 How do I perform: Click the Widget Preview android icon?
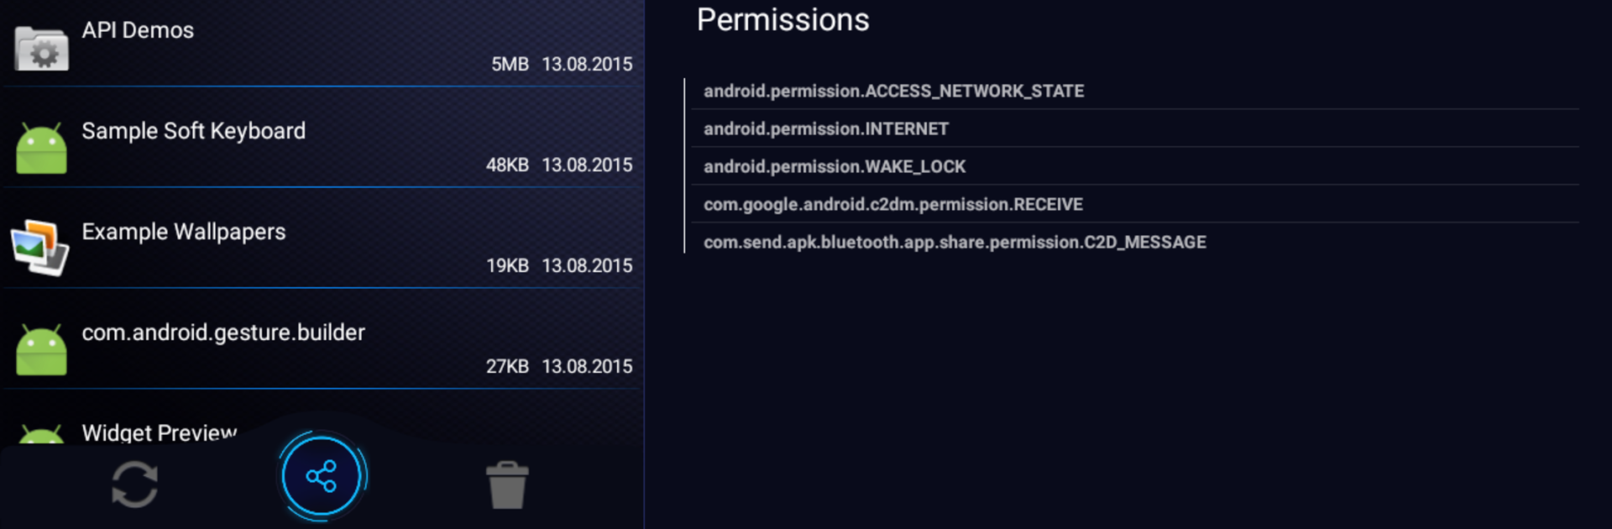(41, 434)
